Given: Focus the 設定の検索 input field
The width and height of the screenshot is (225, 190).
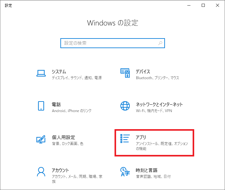Looking at the screenshot, I should (x=113, y=43).
